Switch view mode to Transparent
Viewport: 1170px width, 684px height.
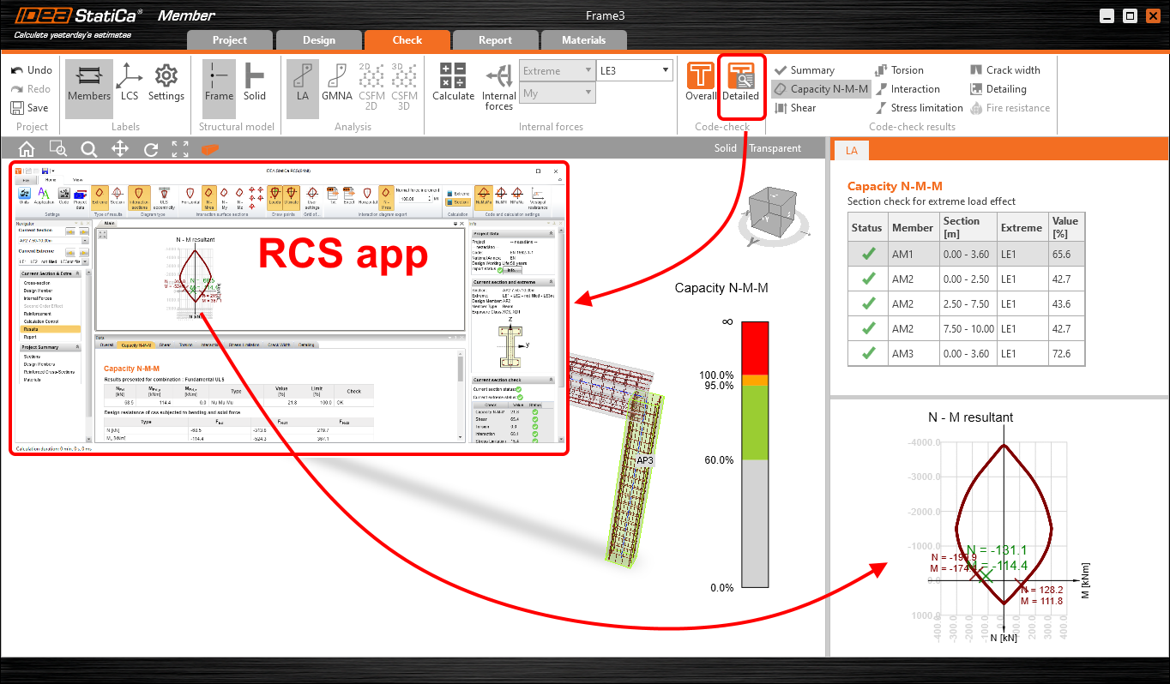[775, 148]
